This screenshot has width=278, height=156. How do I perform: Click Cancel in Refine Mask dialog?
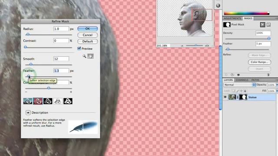tap(88, 35)
